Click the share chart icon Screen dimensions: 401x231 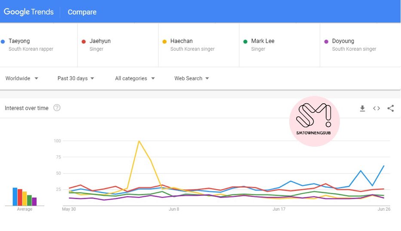point(391,108)
